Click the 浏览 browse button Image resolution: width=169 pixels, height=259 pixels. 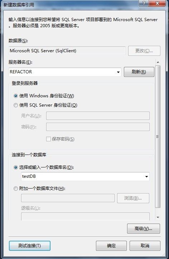tap(133, 198)
